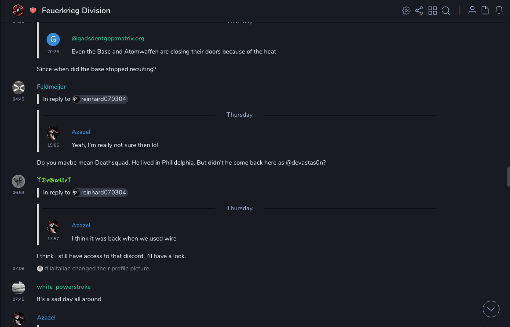Click the Azazel name in 19:05 quote

(x=81, y=132)
